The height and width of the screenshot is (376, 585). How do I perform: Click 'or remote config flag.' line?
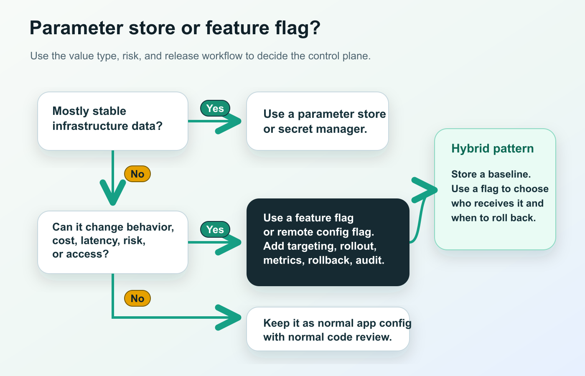click(x=319, y=232)
